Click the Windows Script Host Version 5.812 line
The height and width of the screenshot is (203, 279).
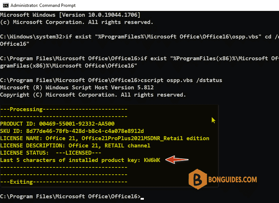click(77, 88)
